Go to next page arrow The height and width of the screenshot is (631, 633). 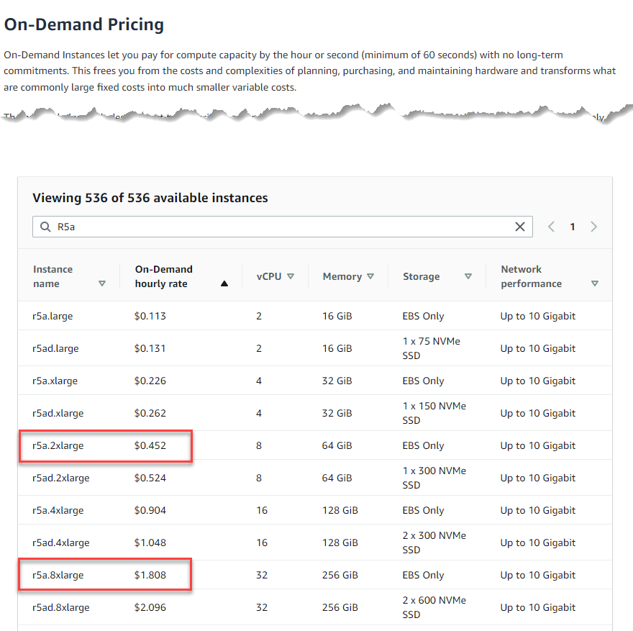(593, 227)
